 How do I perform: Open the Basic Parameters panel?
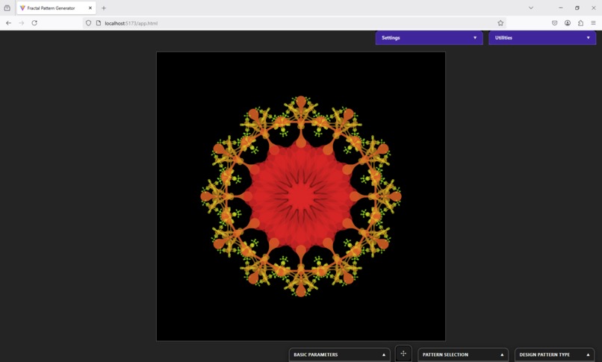339,355
